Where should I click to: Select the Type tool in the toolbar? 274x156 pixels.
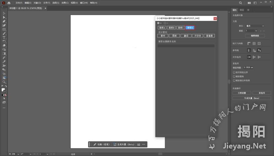pos(4,37)
